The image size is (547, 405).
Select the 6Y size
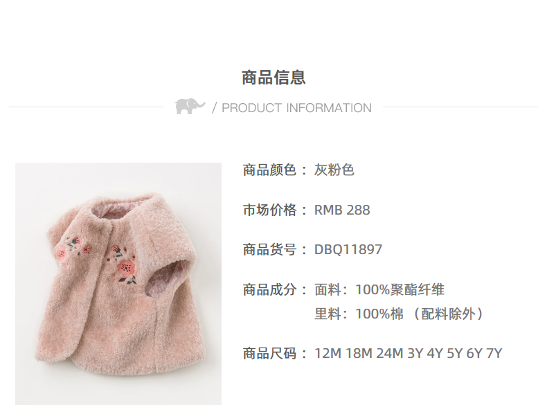click(x=474, y=353)
